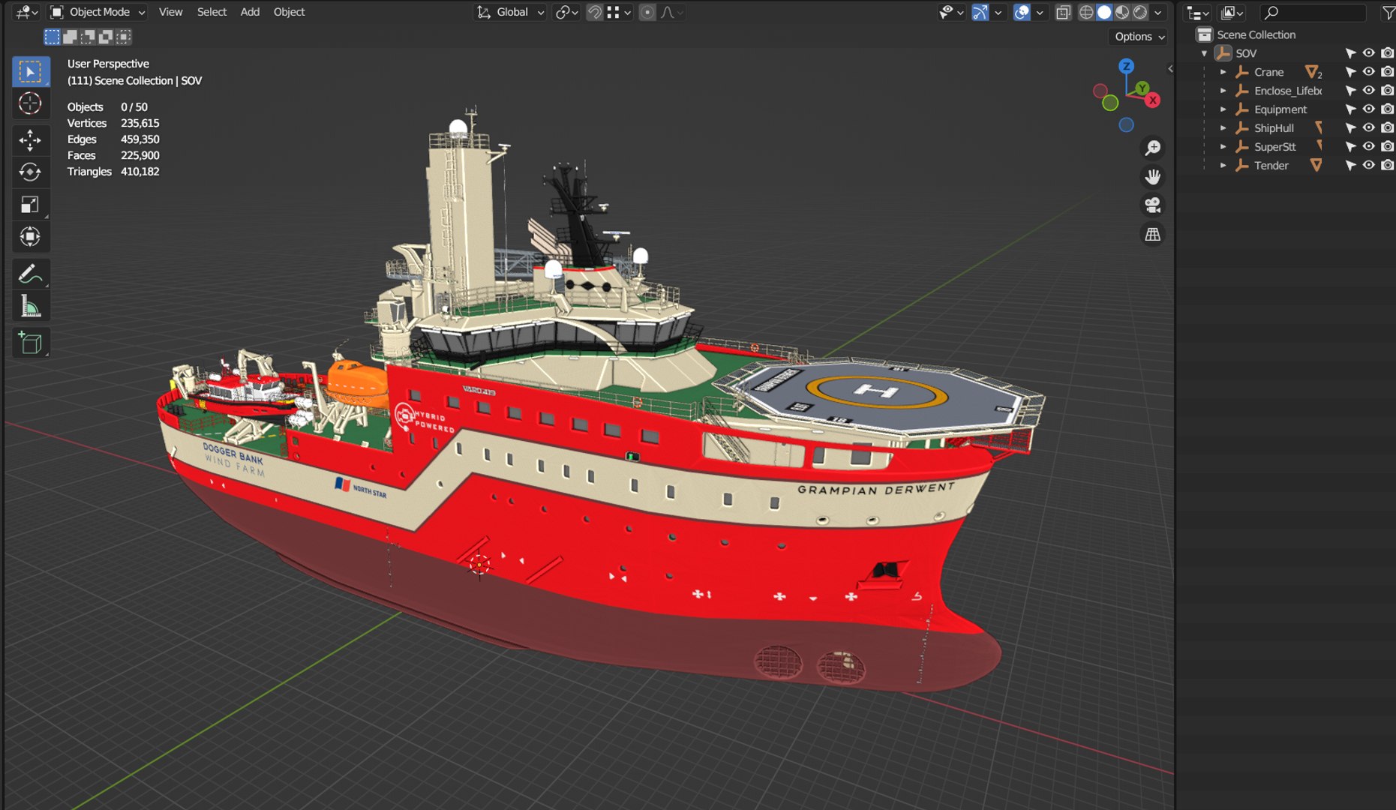This screenshot has width=1396, height=810.
Task: Select the Select Box tool
Action: pos(31,72)
